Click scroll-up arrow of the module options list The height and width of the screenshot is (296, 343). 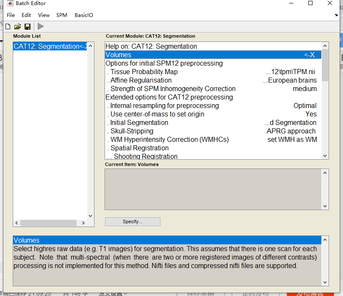pos(325,46)
